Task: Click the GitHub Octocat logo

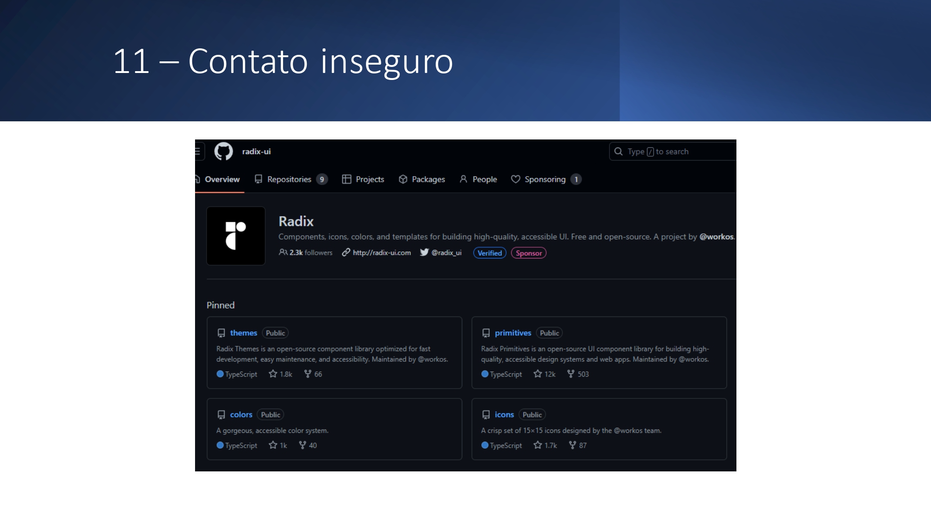Action: (223, 152)
